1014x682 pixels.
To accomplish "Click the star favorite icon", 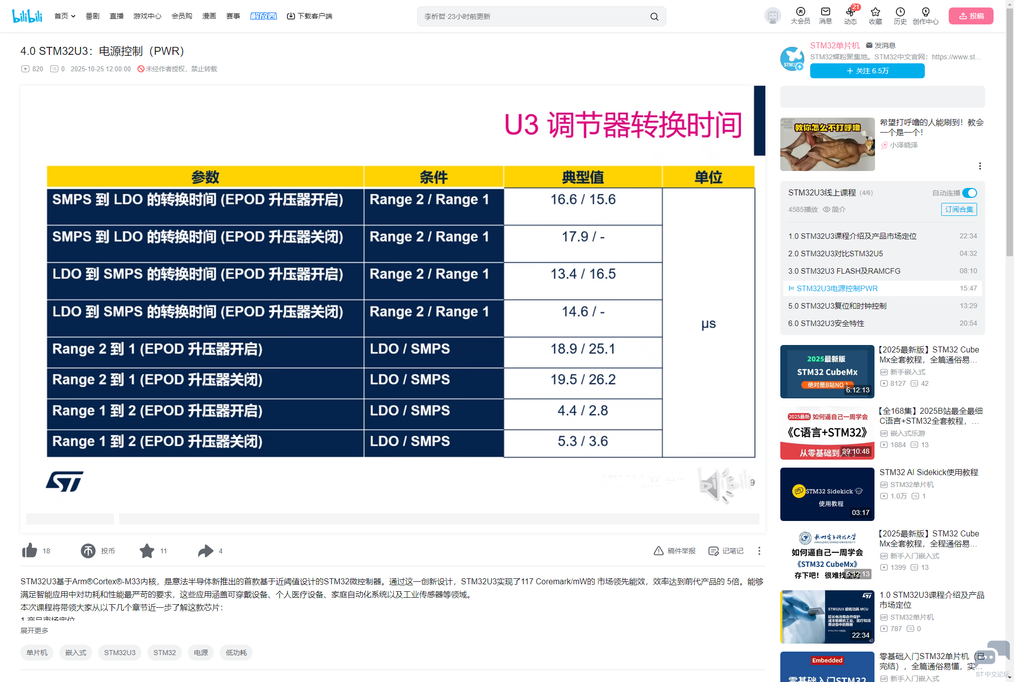I will point(147,550).
